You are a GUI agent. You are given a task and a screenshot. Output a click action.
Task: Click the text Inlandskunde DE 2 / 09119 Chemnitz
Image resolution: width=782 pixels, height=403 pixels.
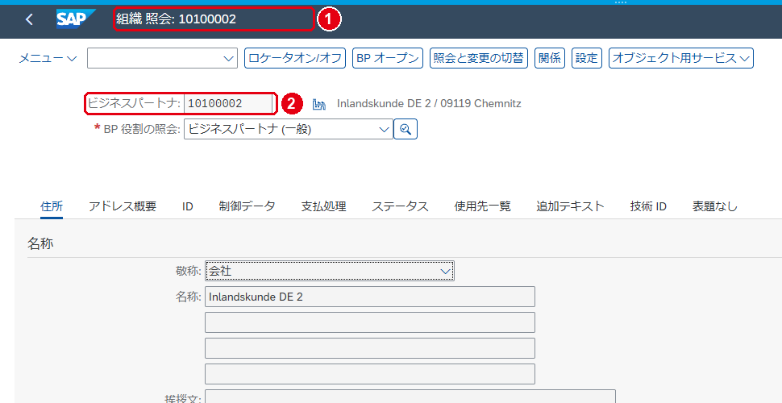(429, 104)
